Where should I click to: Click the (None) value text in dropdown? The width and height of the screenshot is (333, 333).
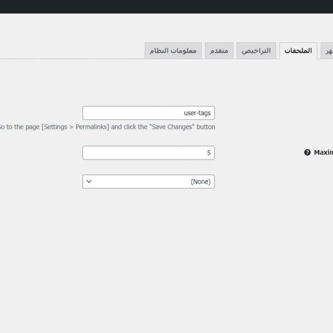pos(200,181)
